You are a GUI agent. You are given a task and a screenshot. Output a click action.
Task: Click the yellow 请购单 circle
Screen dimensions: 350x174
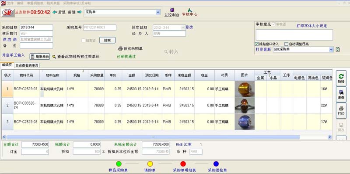point(150,164)
